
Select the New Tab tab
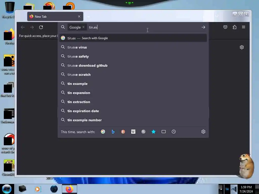(x=55, y=16)
